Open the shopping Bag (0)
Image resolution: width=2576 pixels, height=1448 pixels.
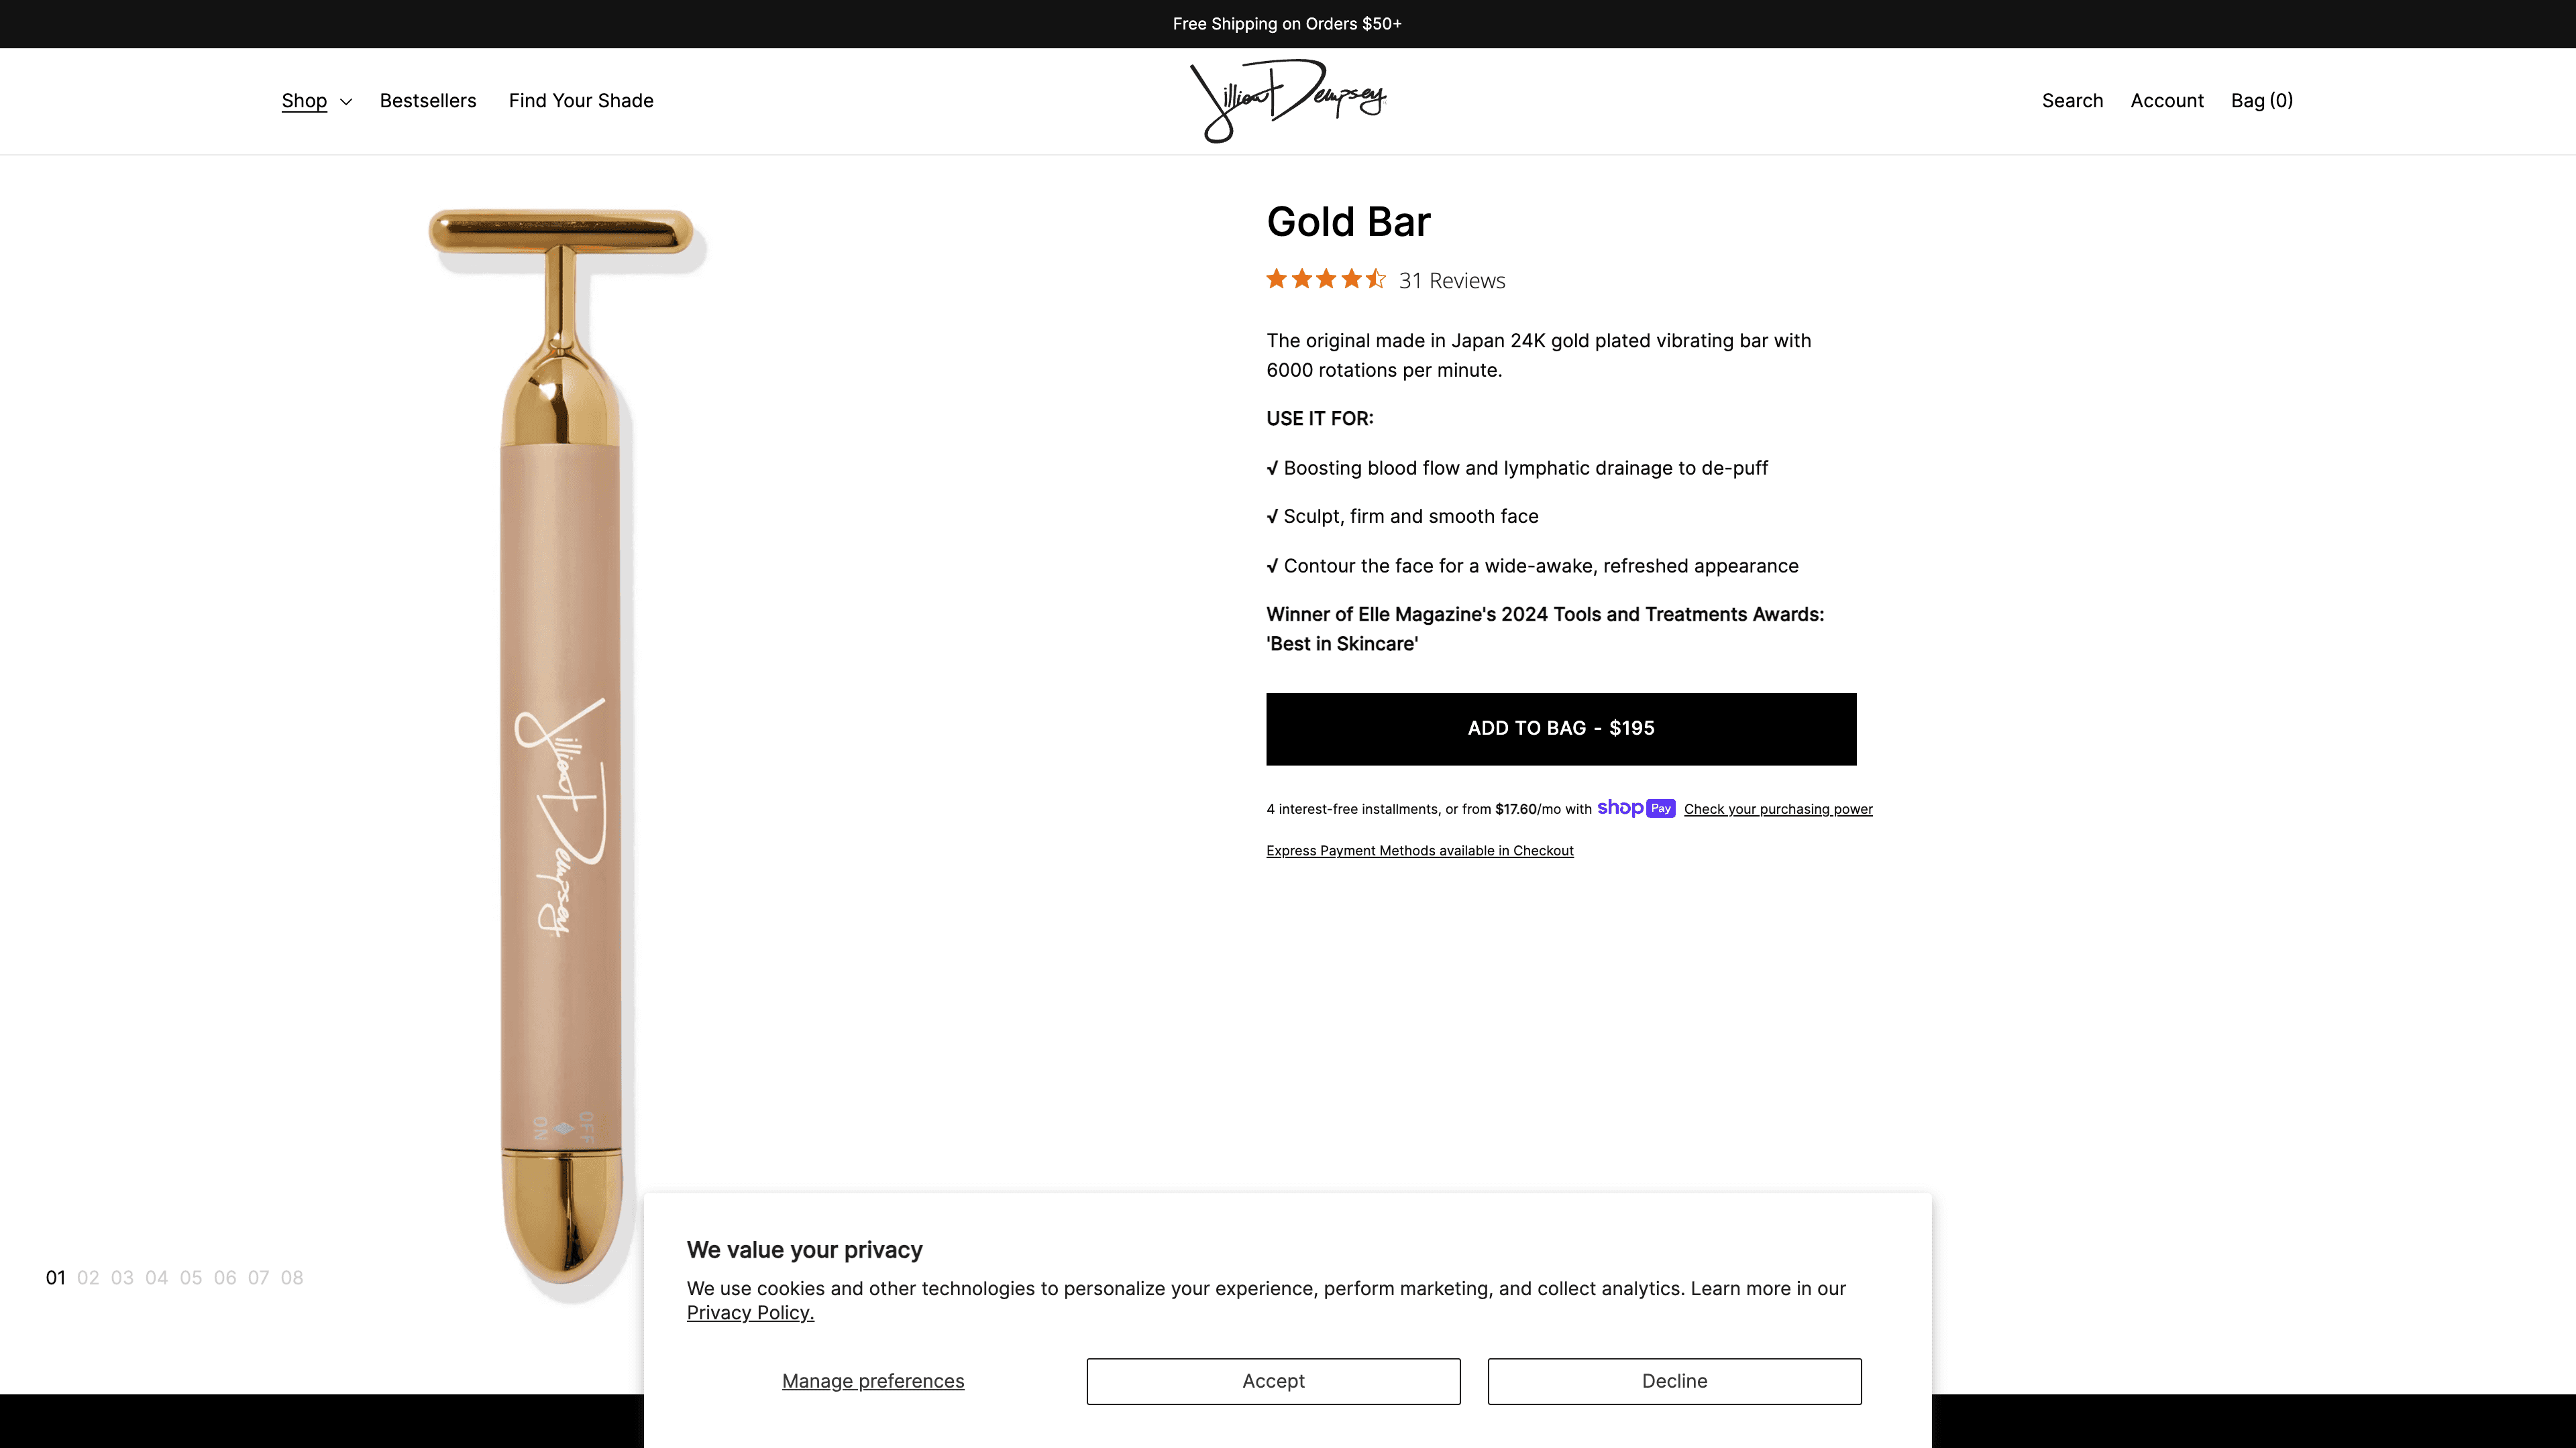(x=2261, y=101)
